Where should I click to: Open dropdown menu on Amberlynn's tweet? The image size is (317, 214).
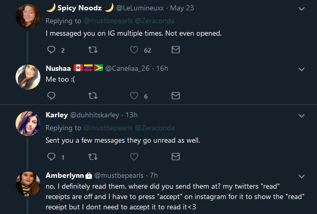[x=301, y=176]
